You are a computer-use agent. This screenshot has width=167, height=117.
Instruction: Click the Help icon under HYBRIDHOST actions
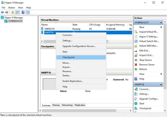point(136,79)
